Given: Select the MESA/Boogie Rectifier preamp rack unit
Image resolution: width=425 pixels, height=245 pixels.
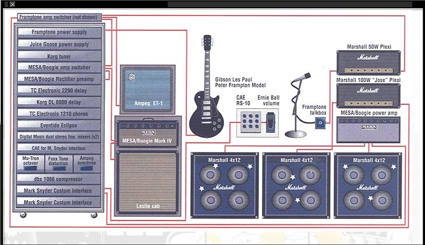Looking at the screenshot, I should 59,79.
